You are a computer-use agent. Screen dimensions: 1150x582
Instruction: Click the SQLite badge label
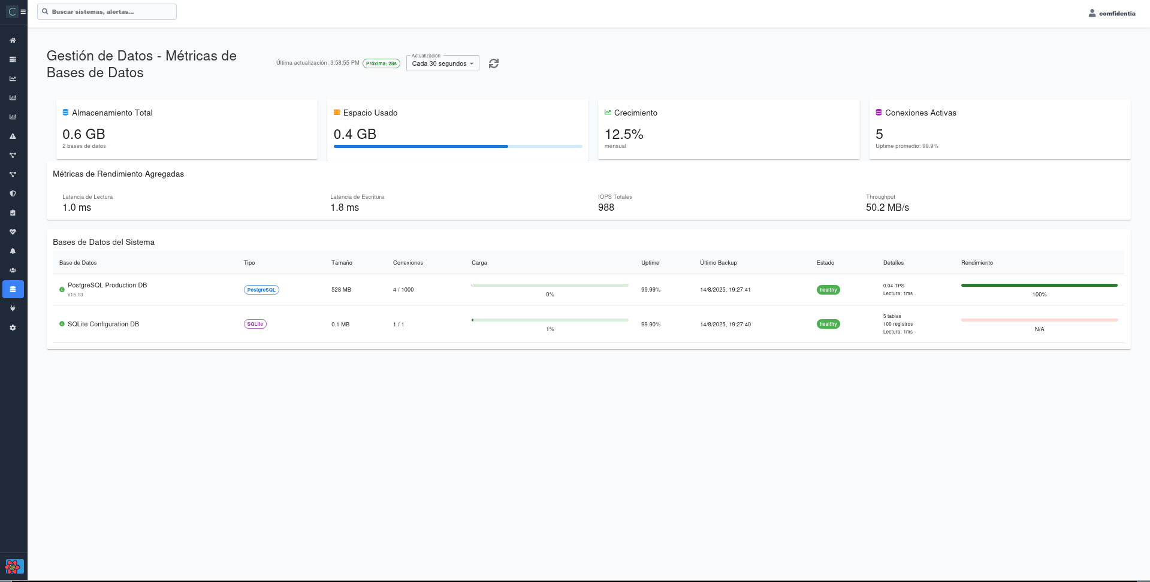[255, 324]
